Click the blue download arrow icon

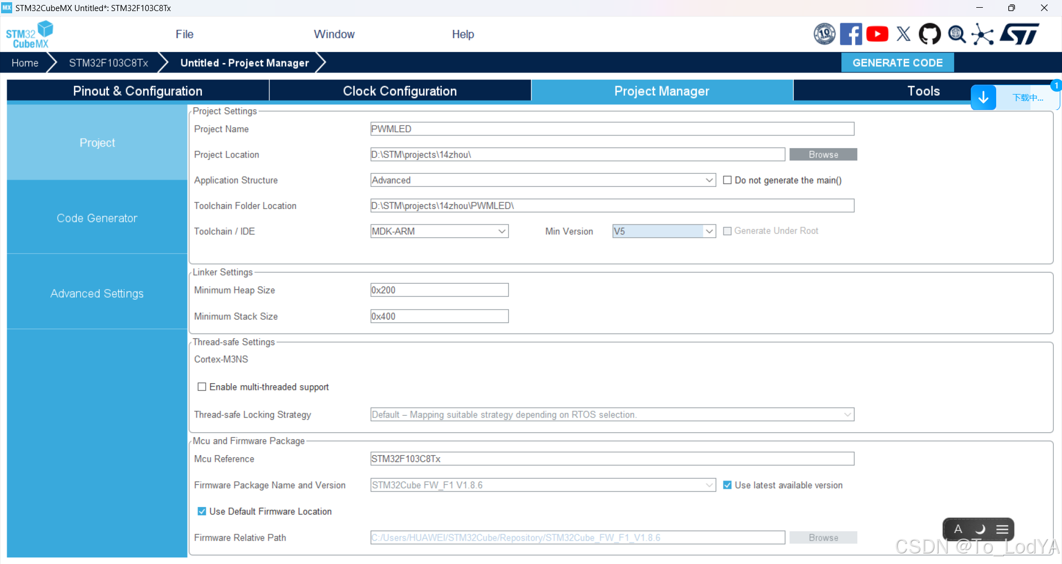point(983,98)
